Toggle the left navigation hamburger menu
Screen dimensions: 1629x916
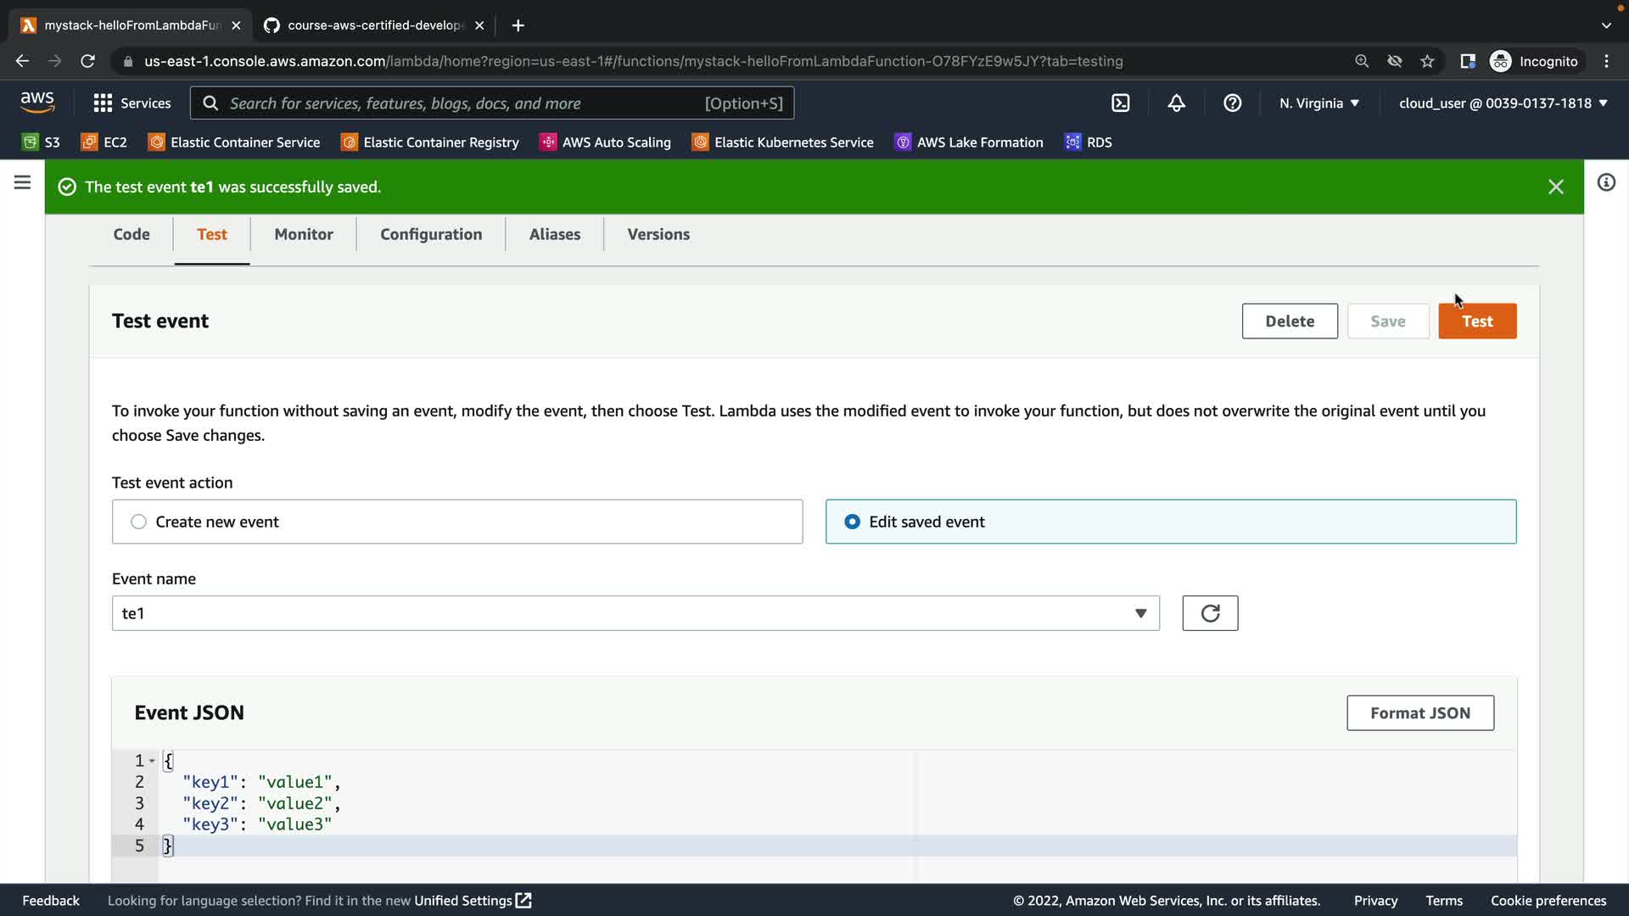click(22, 182)
